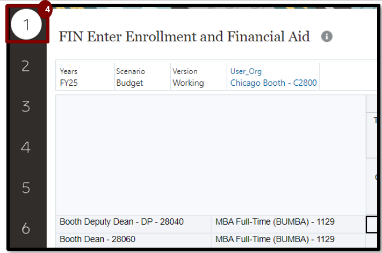Select sidebar item 5
Viewport: 382px width, 253px height.
click(x=26, y=188)
